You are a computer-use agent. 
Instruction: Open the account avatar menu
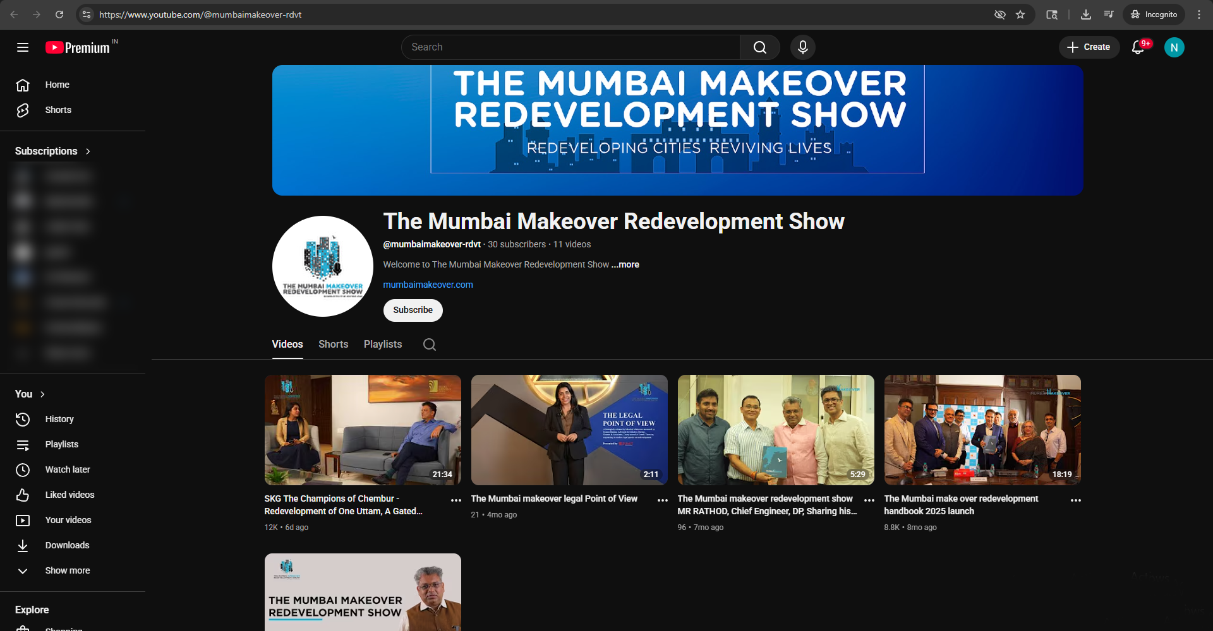[1174, 47]
